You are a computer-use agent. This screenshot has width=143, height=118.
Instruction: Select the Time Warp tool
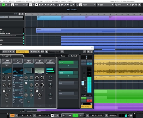[62, 5]
